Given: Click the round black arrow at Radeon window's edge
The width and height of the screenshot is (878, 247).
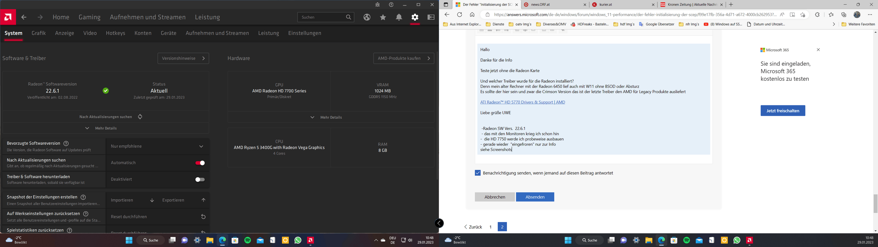Looking at the screenshot, I should click(439, 223).
